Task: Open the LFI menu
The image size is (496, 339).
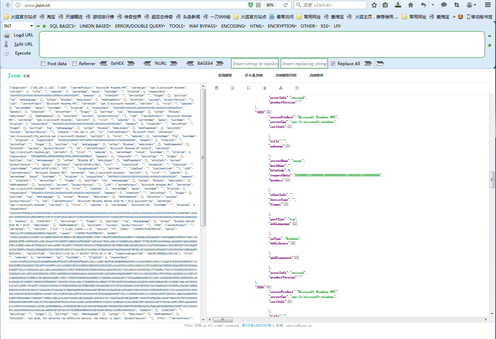Action: click(x=337, y=26)
